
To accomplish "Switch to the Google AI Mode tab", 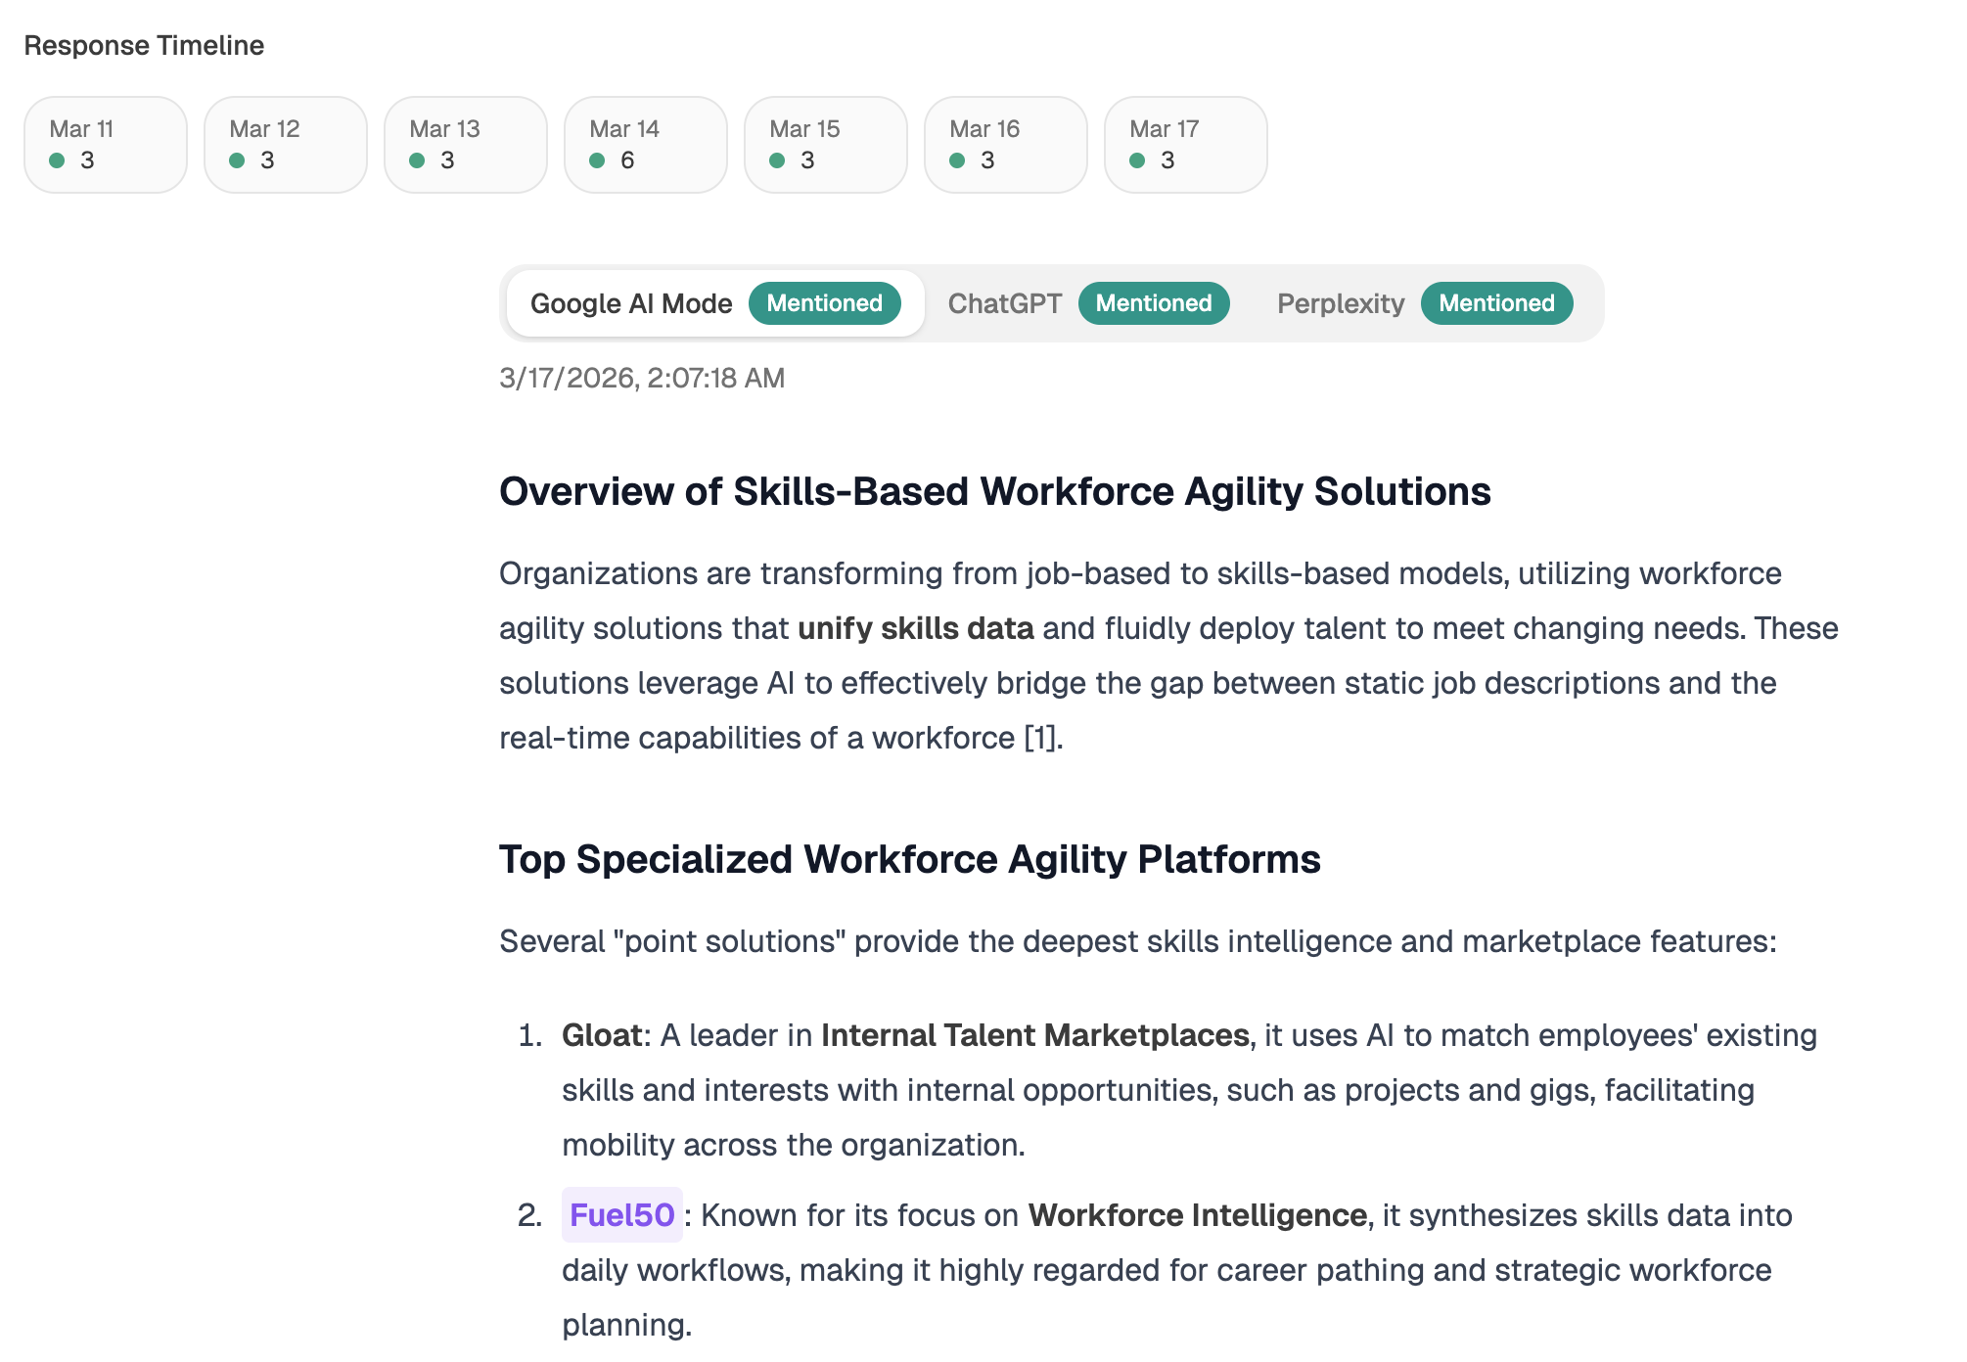I will point(715,303).
